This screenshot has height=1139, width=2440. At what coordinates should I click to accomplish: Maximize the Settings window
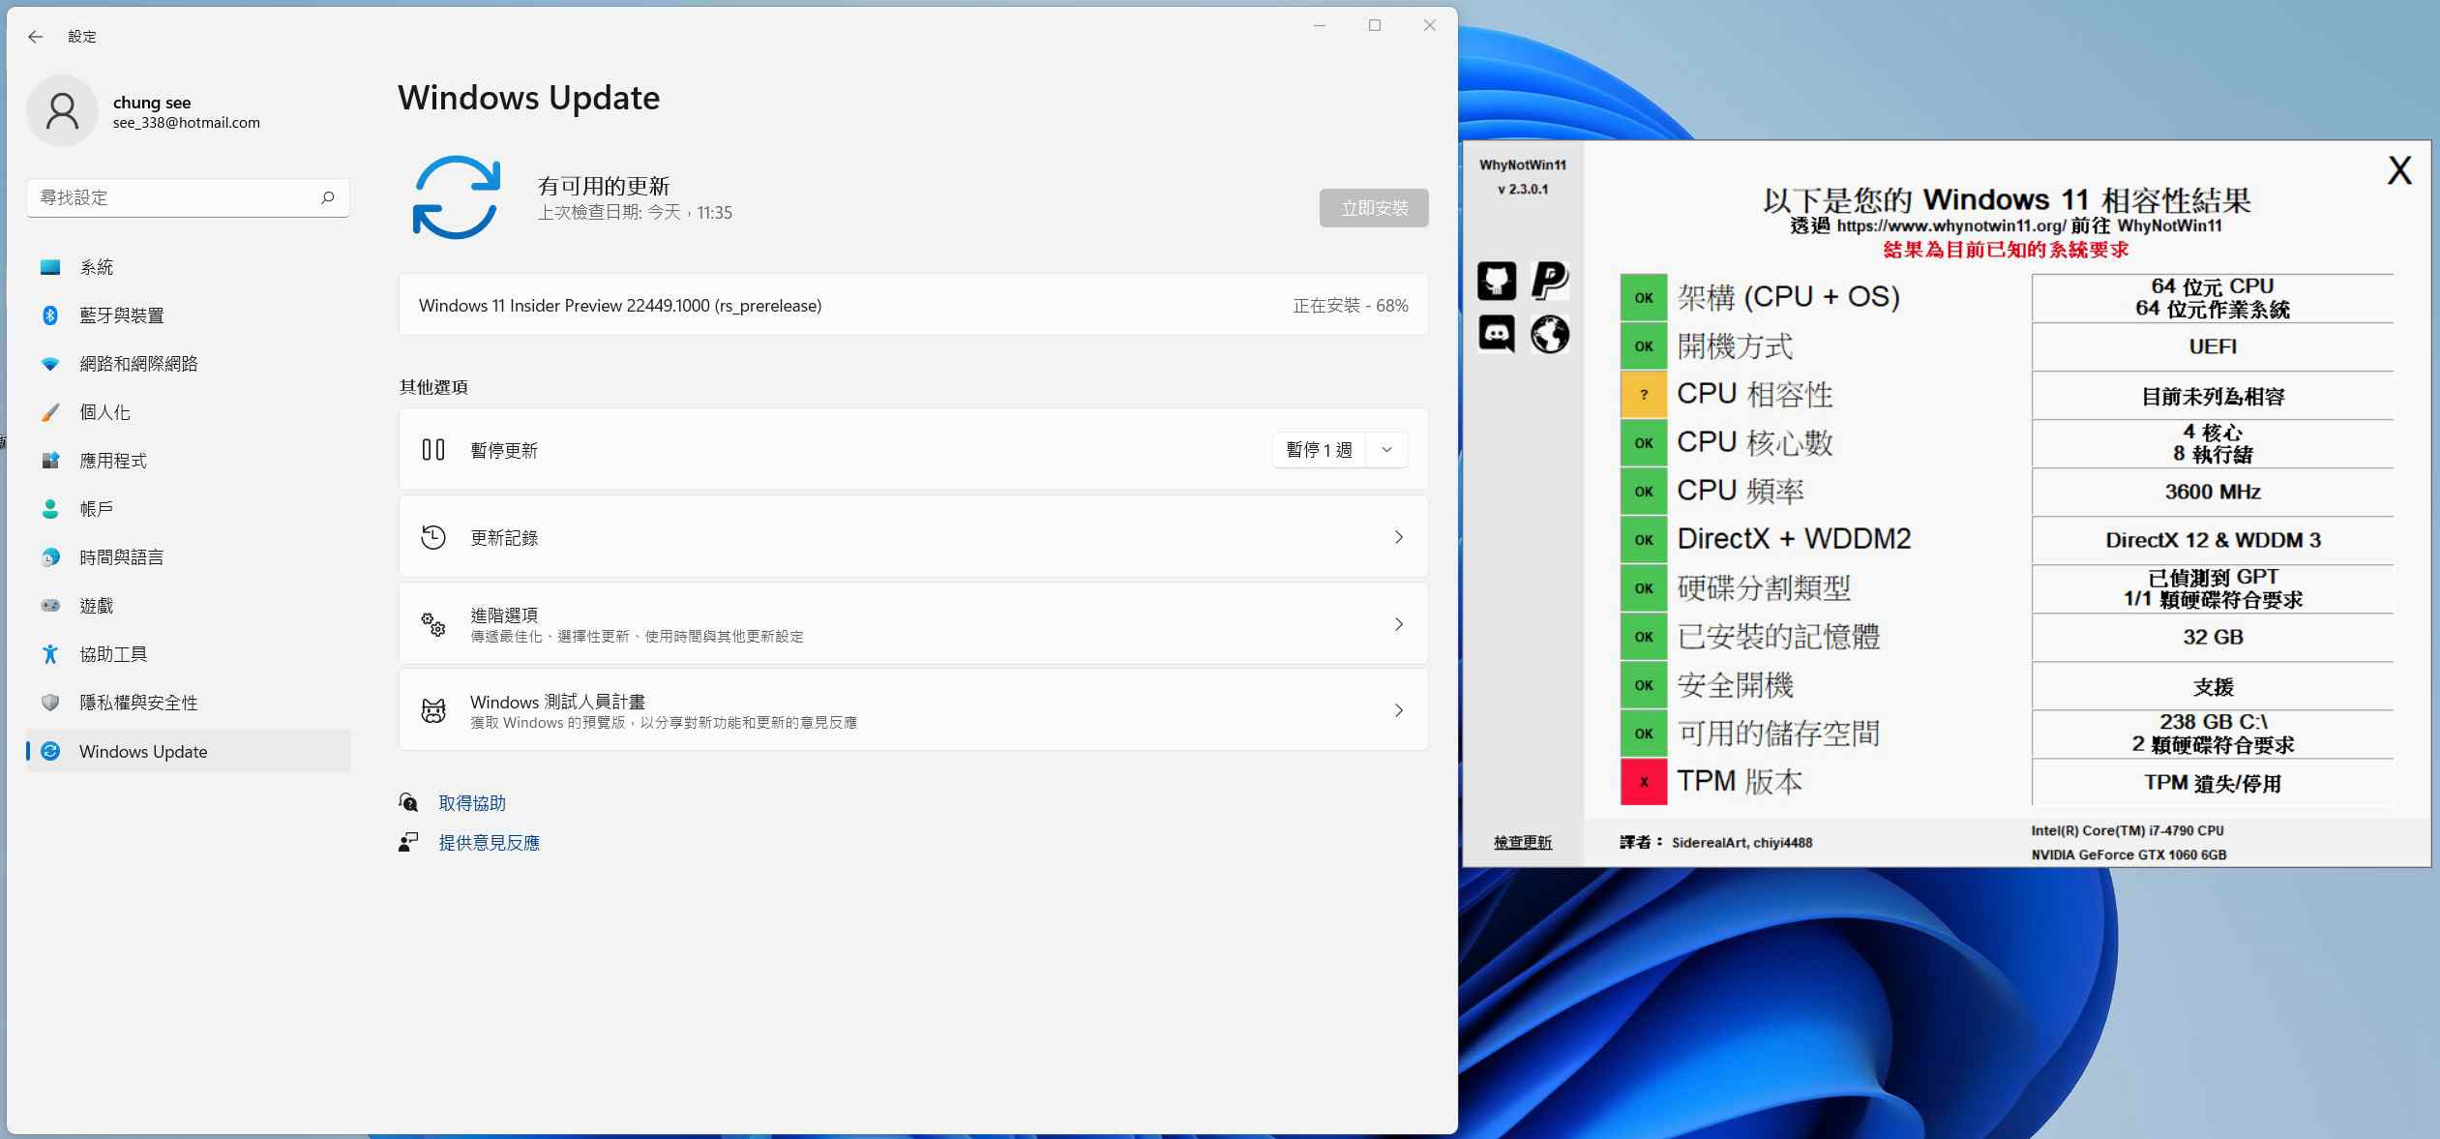pos(1375,25)
